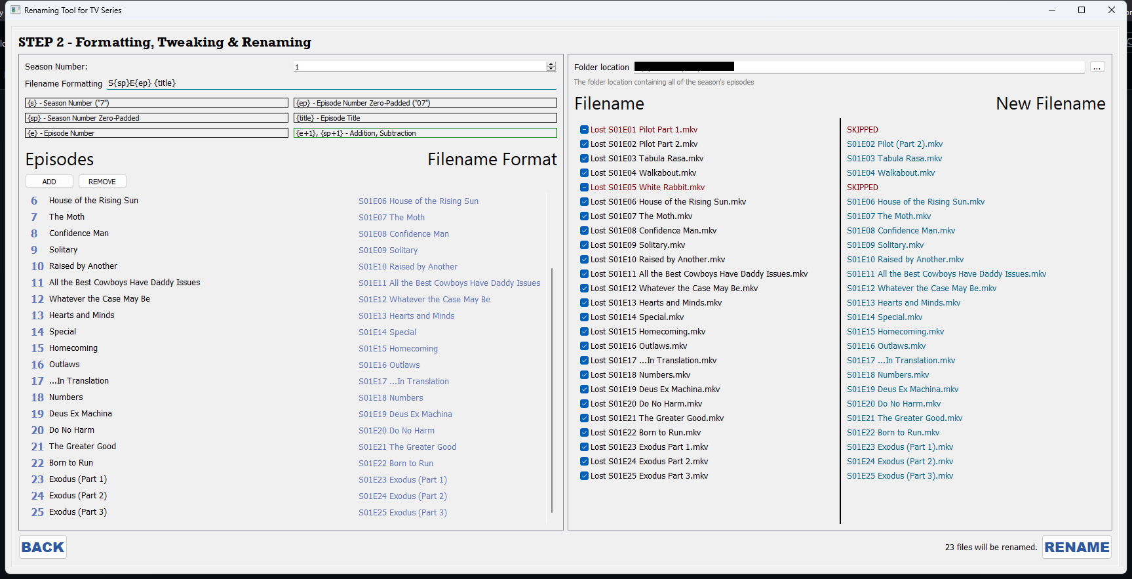Click the Filename Formatting input field

332,83
